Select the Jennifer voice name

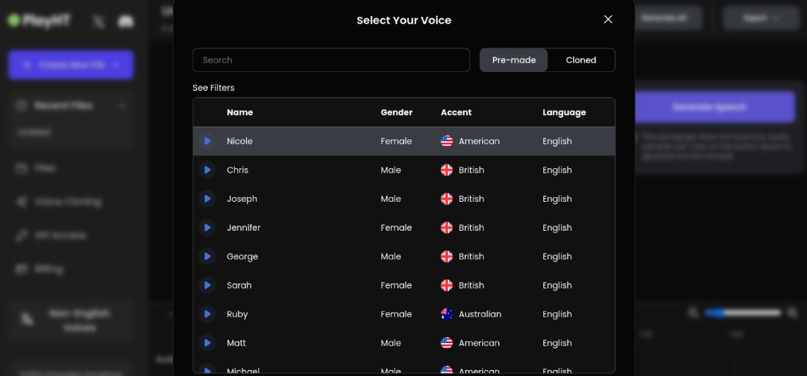click(x=243, y=228)
